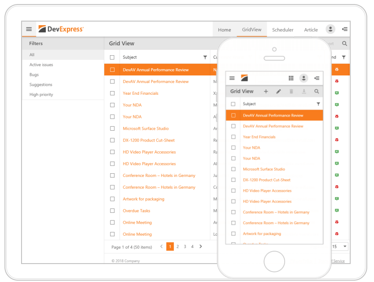Click the green status icon in Year End Financials row
Screen dimensions: 374x282
click(x=337, y=93)
